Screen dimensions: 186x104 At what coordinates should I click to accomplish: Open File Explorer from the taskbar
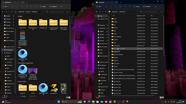click(x=93, y=102)
